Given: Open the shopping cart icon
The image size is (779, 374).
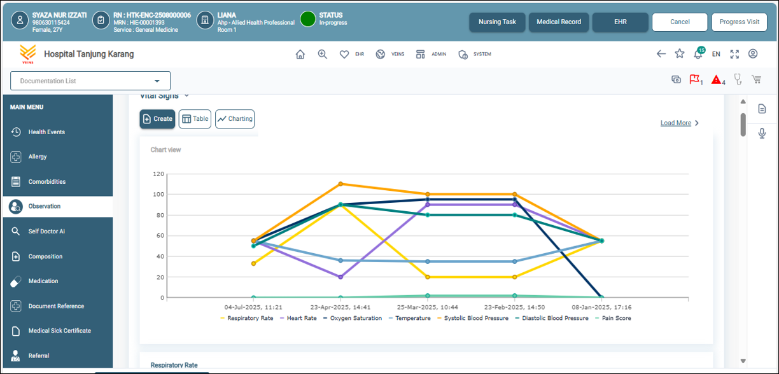Looking at the screenshot, I should click(757, 80).
